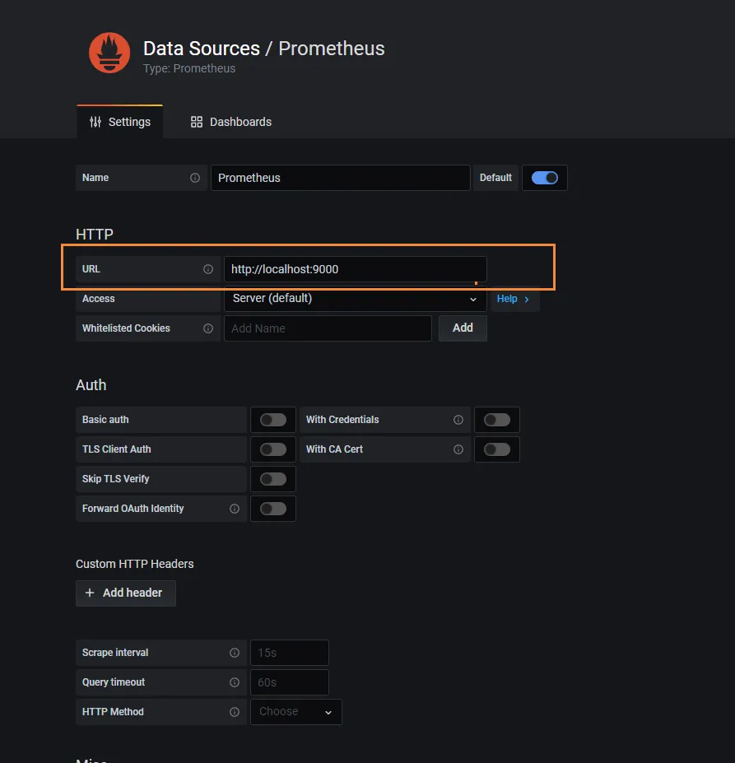Select the Settings tab
The height and width of the screenshot is (763, 735).
(x=120, y=122)
